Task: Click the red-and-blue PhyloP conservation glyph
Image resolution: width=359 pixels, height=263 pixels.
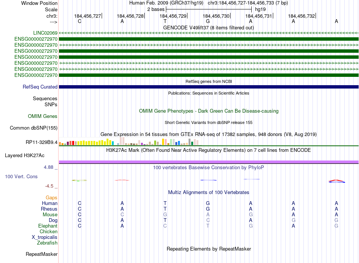Action: 337,181
